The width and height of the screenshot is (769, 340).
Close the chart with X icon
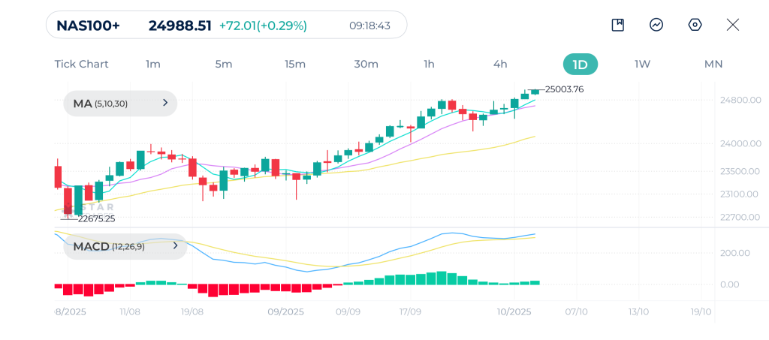coord(733,25)
